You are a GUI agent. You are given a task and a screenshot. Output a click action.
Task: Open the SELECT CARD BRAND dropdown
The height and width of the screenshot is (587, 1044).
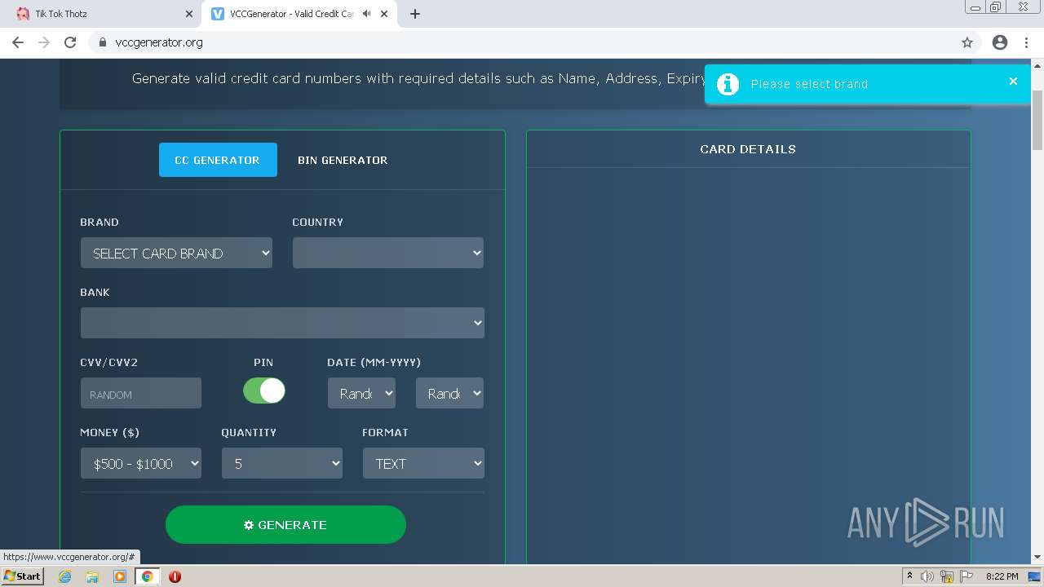coord(176,253)
